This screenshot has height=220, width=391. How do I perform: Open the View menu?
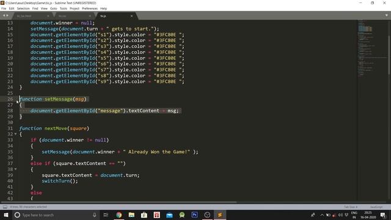click(44, 9)
